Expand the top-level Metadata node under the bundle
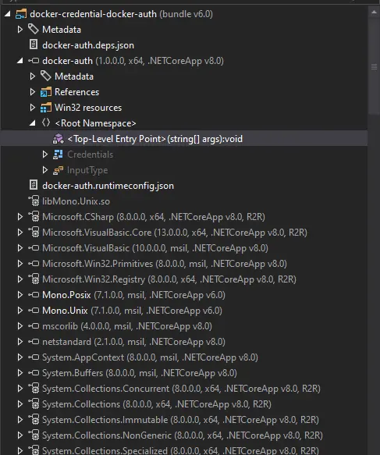This screenshot has height=455, width=380. (x=20, y=30)
